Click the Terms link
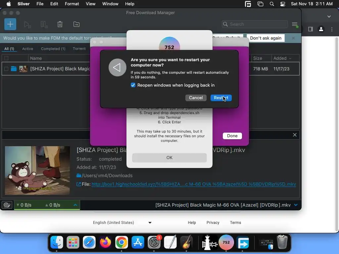 pos(235,223)
